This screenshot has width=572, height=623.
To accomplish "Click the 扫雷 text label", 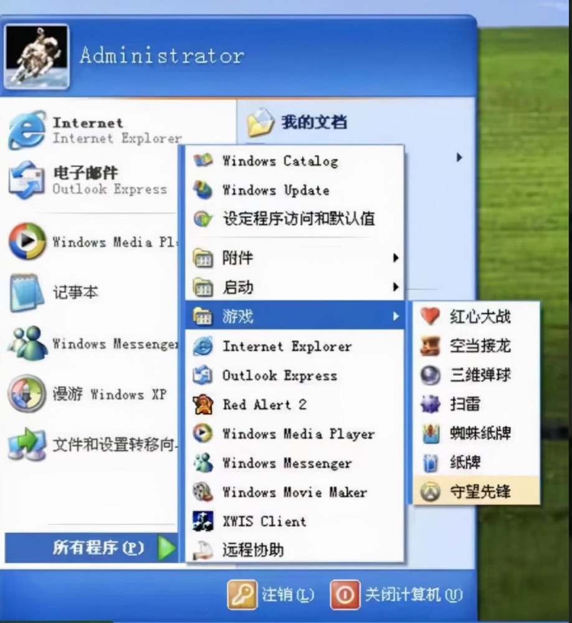I will [465, 404].
